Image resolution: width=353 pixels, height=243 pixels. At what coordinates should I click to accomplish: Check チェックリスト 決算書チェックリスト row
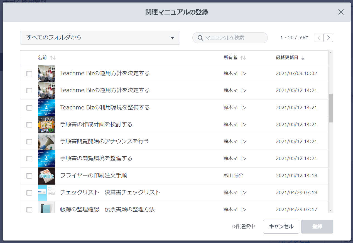point(29,193)
